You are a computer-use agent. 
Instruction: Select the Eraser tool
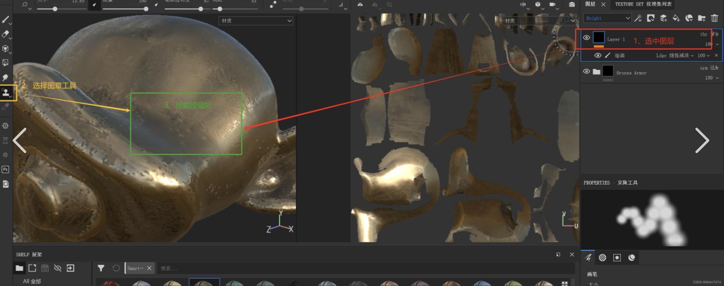[6, 34]
